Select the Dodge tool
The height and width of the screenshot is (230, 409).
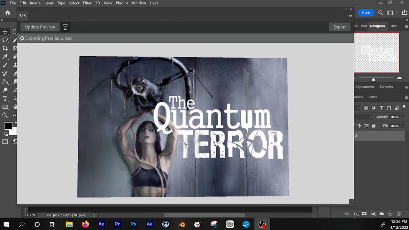(5, 90)
